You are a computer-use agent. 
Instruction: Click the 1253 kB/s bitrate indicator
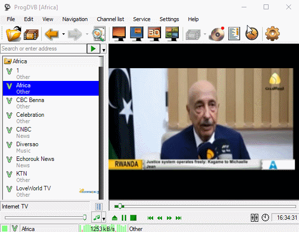103,228
